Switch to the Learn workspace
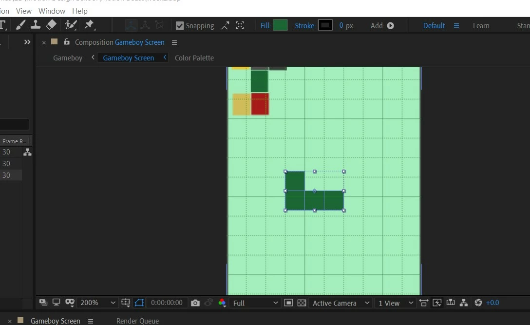This screenshot has height=325, width=530. pyautogui.click(x=481, y=26)
